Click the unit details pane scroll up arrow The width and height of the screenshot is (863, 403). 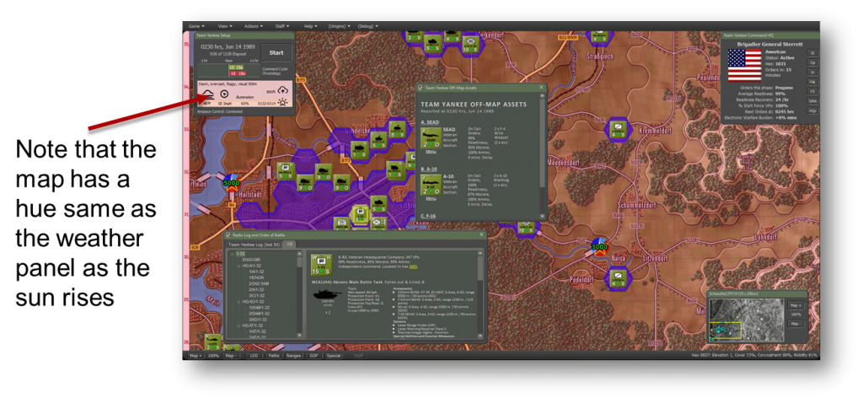click(480, 253)
